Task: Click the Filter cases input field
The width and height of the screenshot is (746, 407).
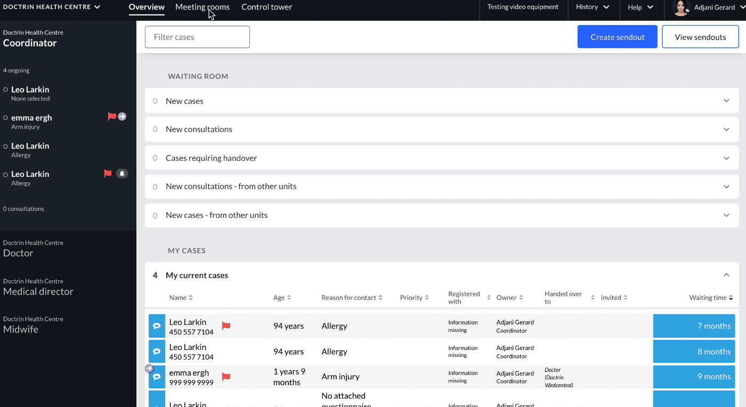Action: coord(197,37)
